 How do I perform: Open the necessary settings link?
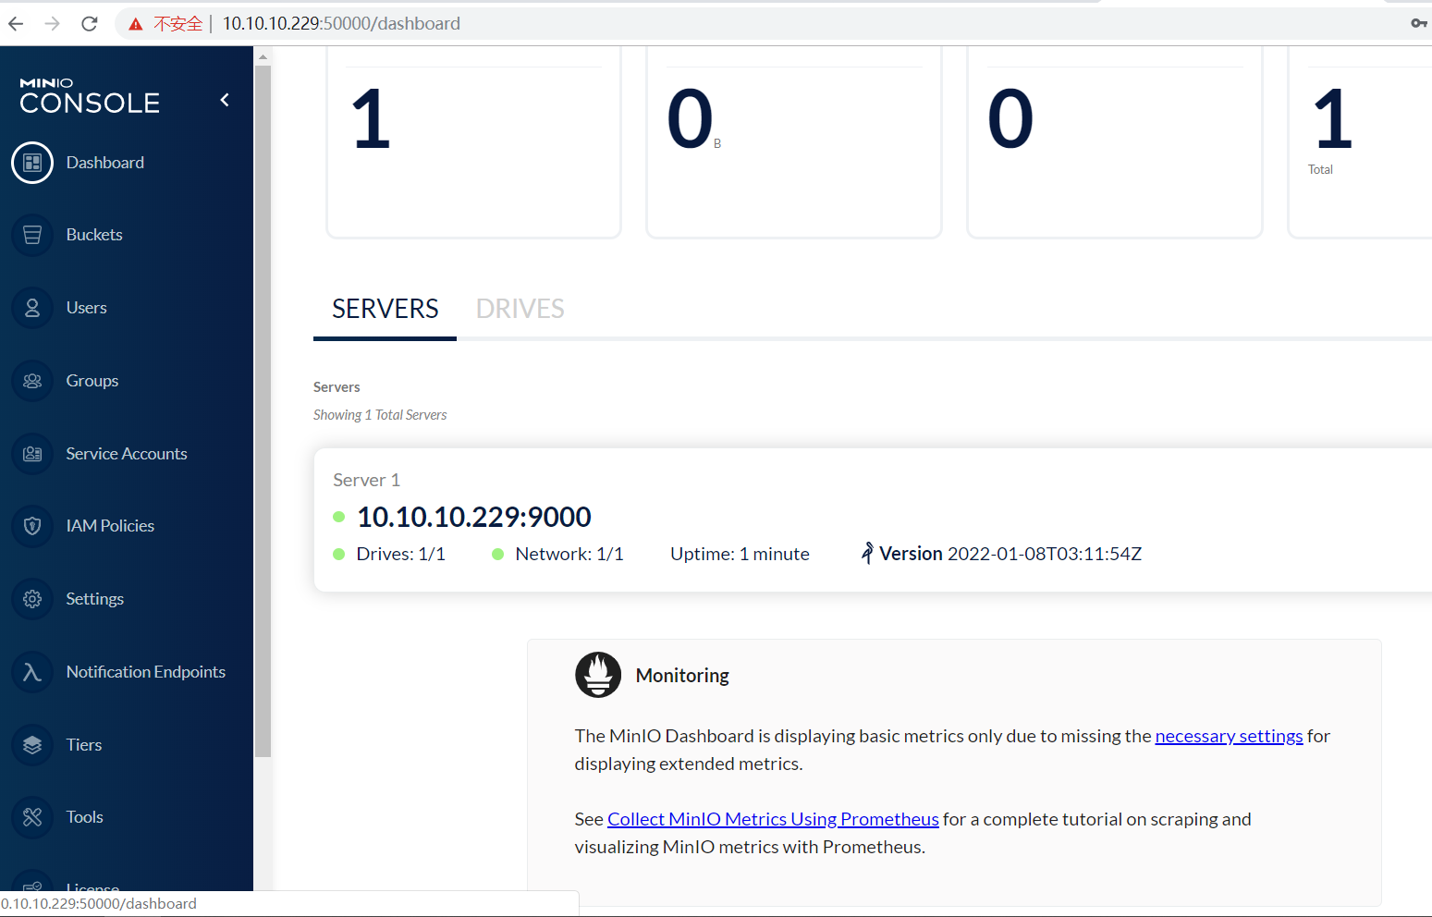pyautogui.click(x=1229, y=736)
